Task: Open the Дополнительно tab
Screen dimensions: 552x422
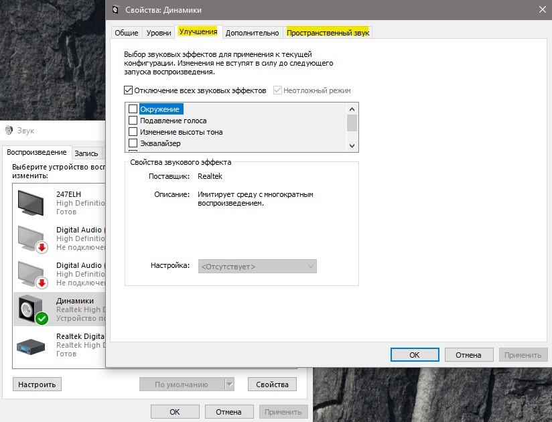Action: click(x=252, y=33)
